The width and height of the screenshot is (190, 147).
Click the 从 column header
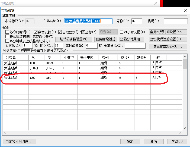tap(37, 57)
